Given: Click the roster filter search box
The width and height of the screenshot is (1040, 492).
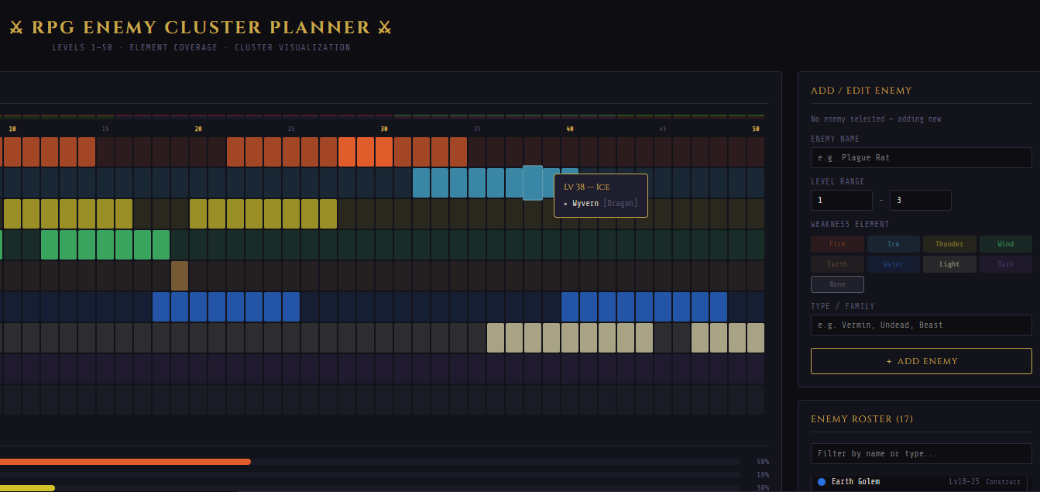Looking at the screenshot, I should click(x=921, y=454).
